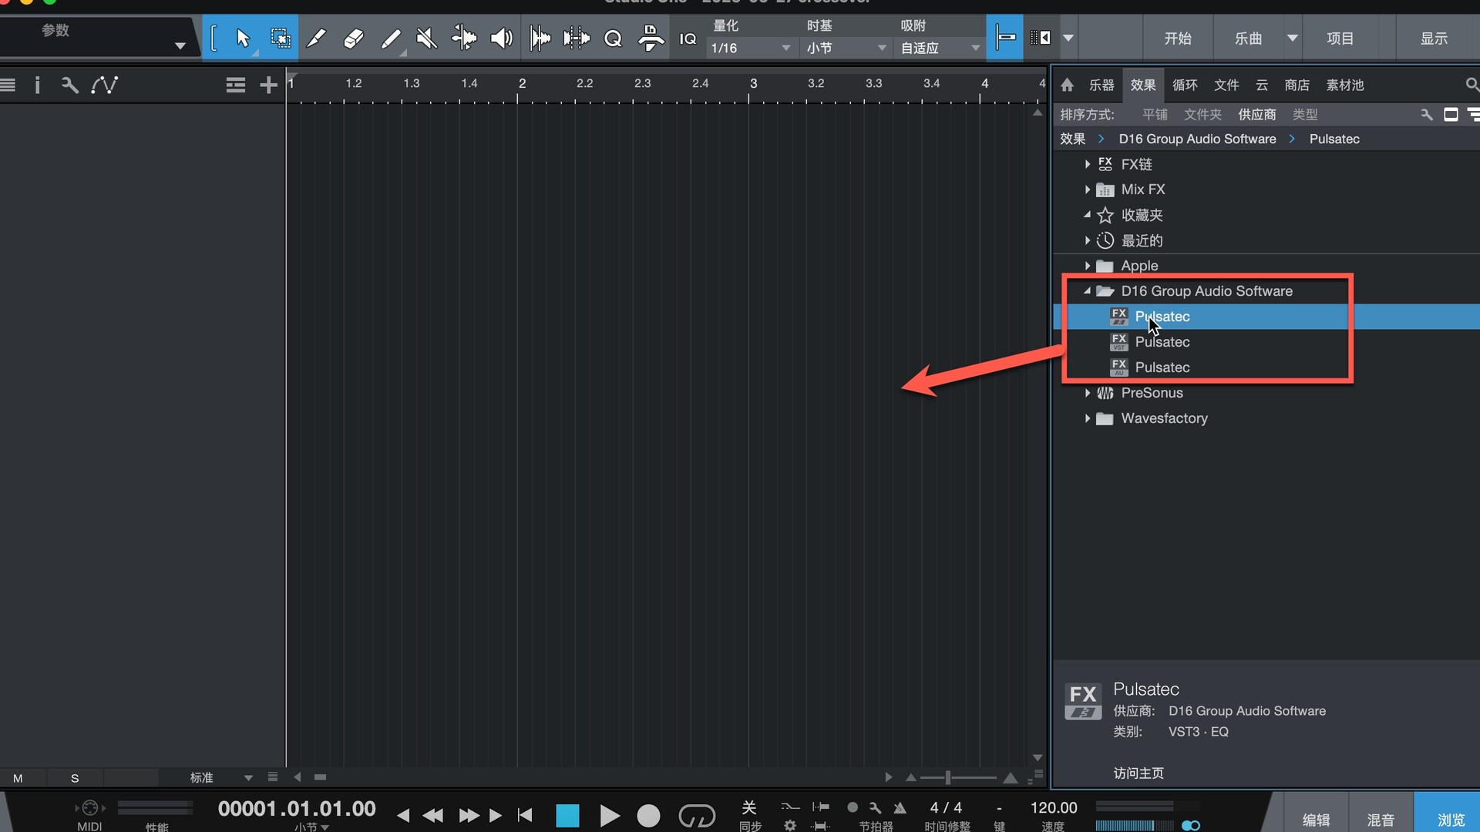
Task: Click the Add Track plus icon
Action: [267, 85]
